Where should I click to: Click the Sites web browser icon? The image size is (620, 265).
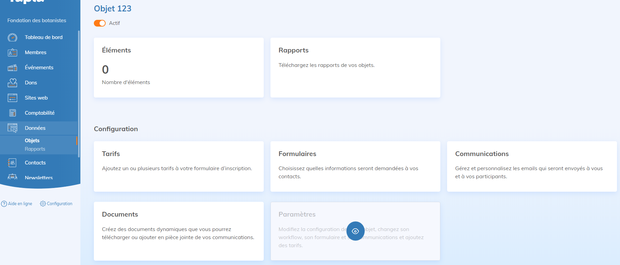coord(12,98)
